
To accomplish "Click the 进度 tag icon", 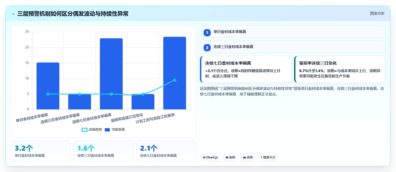I will pyautogui.click(x=244, y=158).
